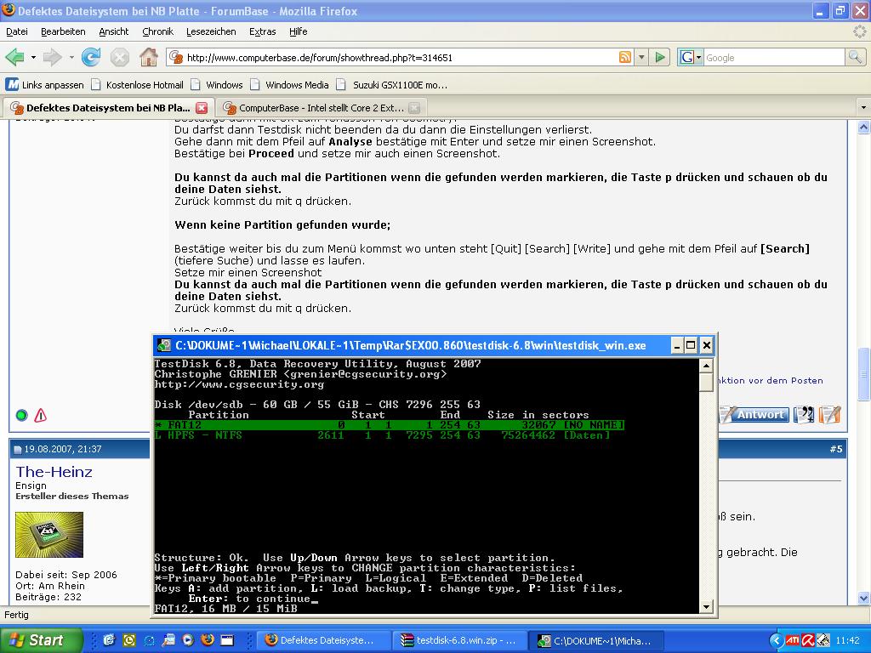Switch to the testdisk-6.8.win.zip taskbar button
This screenshot has height=653, width=871.
click(458, 640)
